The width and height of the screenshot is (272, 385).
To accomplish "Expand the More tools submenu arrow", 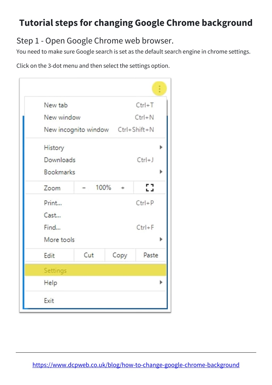I will [x=161, y=239].
